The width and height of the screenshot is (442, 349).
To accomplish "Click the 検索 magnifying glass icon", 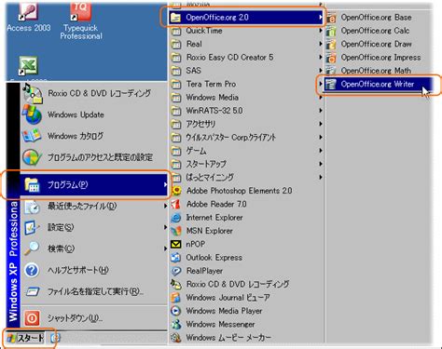I will [32, 248].
